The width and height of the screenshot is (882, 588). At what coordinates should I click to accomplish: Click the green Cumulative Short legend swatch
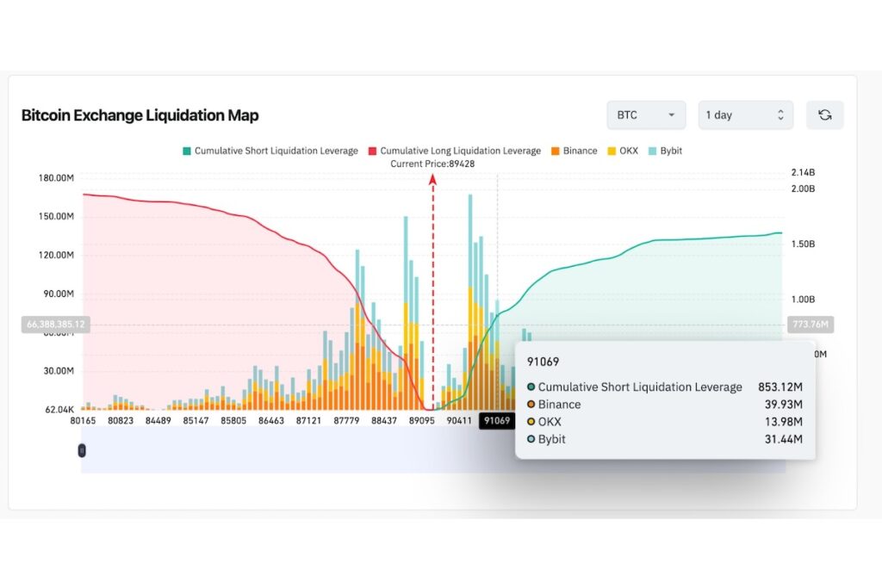(186, 151)
